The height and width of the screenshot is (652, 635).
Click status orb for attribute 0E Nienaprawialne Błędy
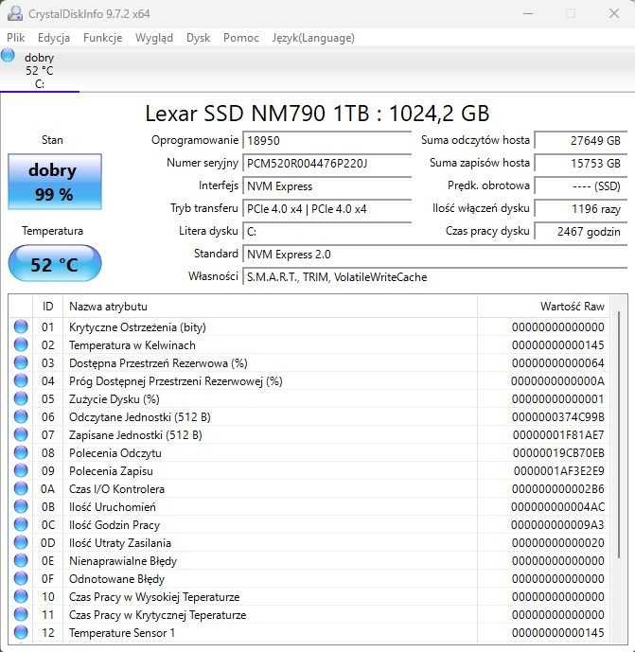(21, 560)
